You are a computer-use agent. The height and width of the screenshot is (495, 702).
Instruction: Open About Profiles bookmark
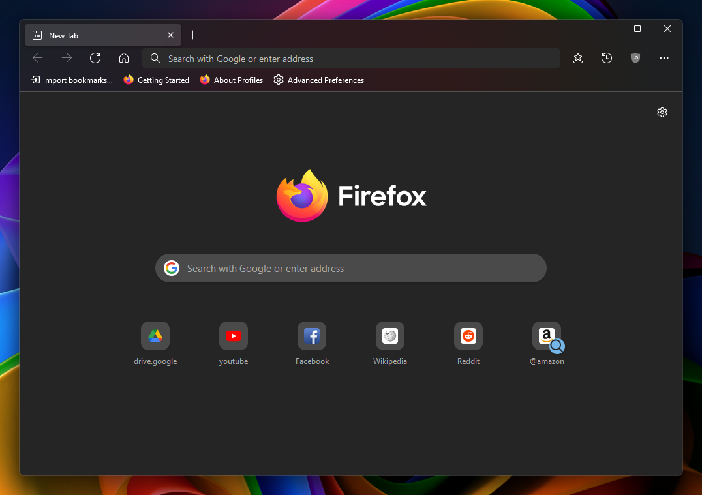[232, 80]
